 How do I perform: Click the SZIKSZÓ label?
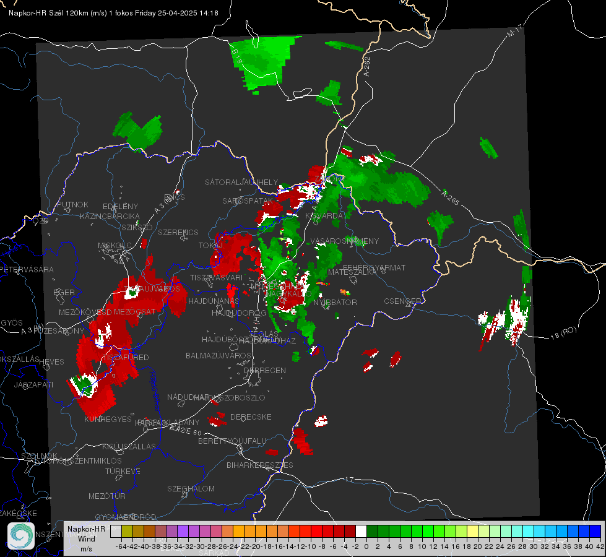tap(137, 228)
